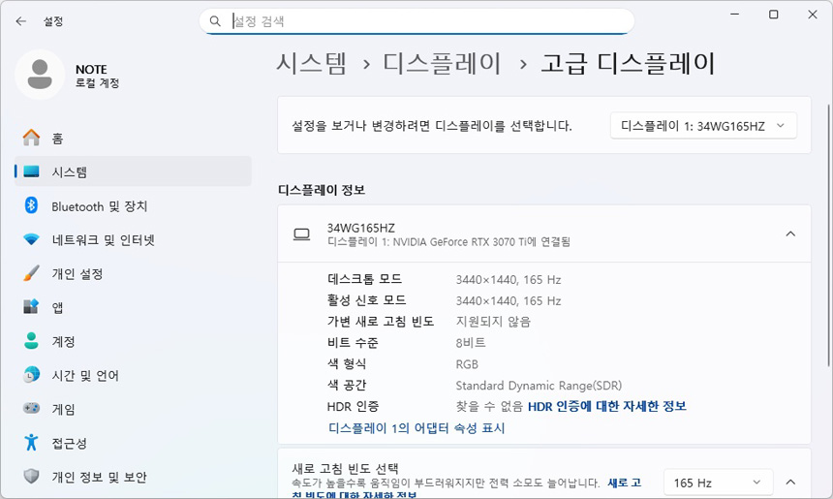Collapse the 34WG165HZ display info section

point(790,234)
